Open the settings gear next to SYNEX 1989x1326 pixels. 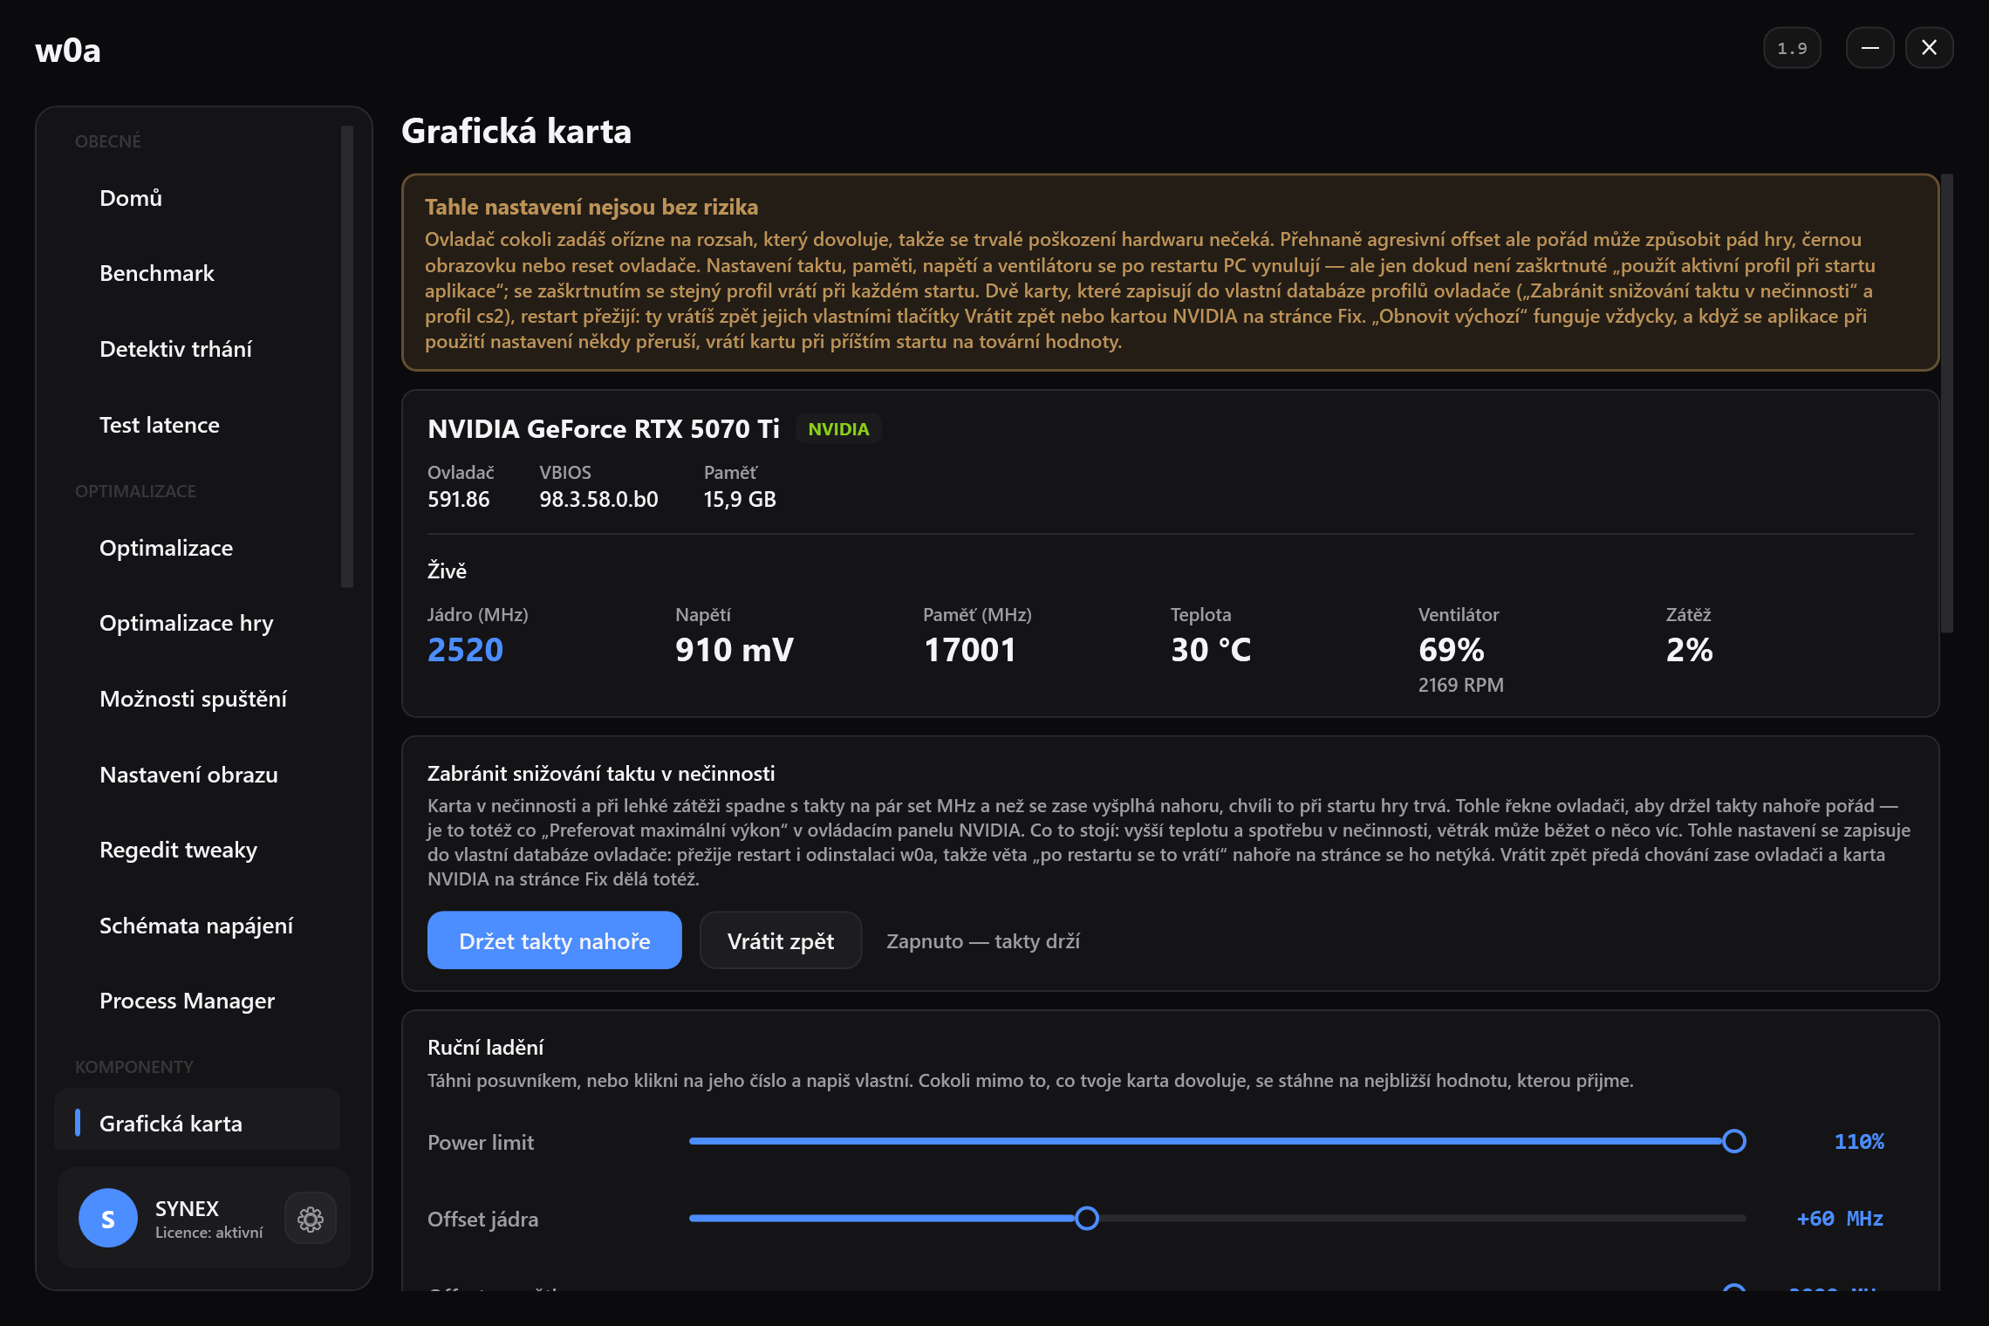[x=311, y=1219]
